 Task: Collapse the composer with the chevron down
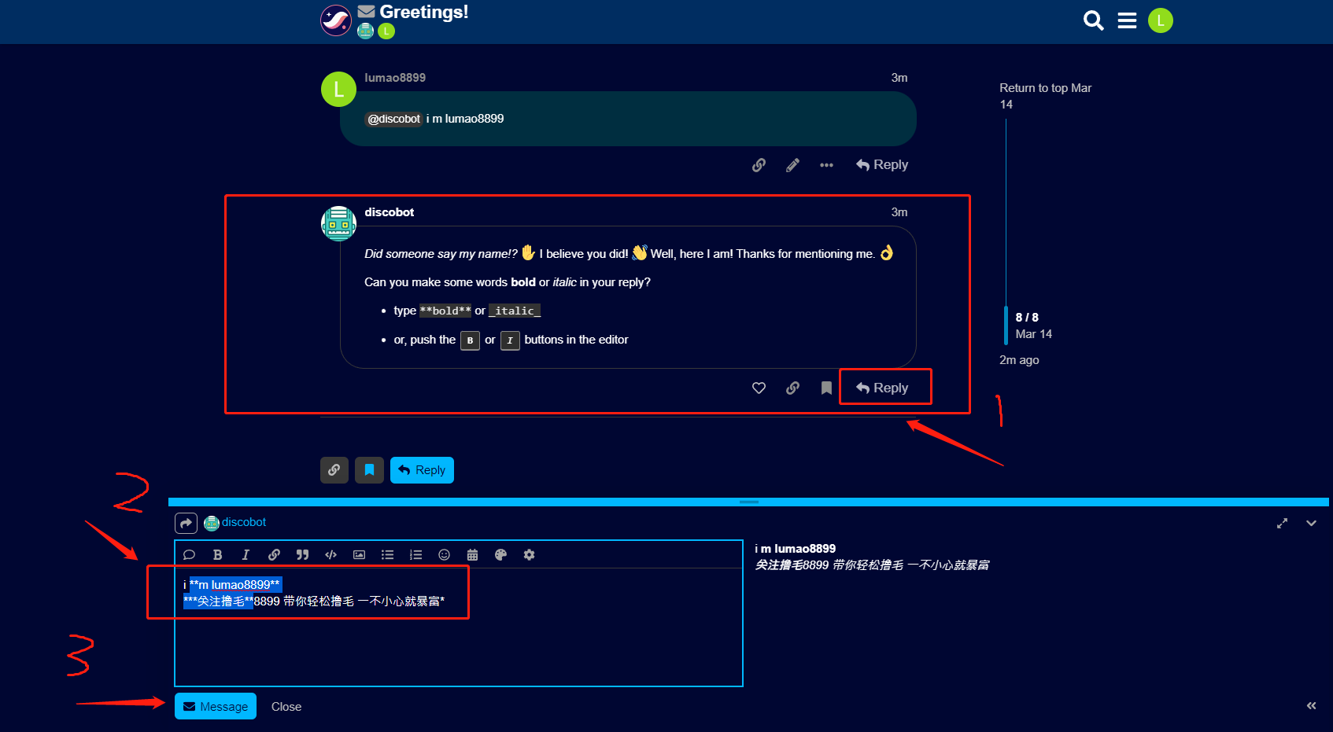1311,523
